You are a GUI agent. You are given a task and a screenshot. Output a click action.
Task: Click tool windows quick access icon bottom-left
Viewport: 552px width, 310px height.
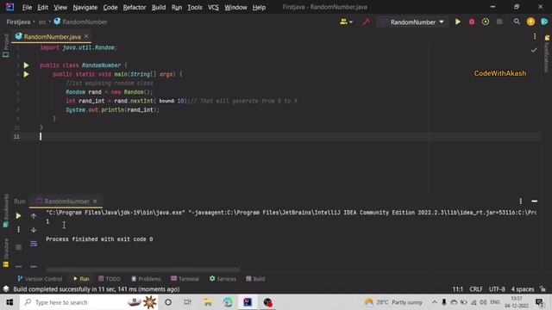click(x=6, y=289)
